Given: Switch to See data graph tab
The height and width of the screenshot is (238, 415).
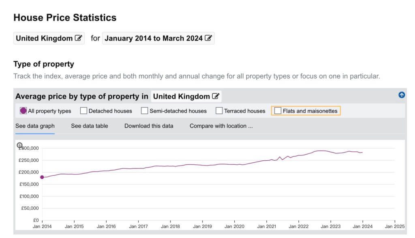Looking at the screenshot, I should pyautogui.click(x=35, y=126).
